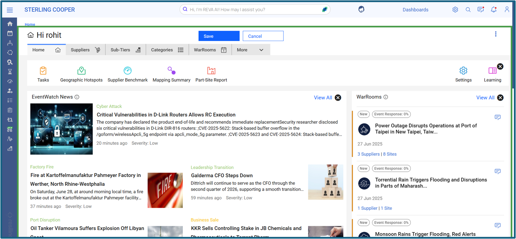Open Geographic Hotspots shortcut
The image size is (516, 239).
[81, 74]
